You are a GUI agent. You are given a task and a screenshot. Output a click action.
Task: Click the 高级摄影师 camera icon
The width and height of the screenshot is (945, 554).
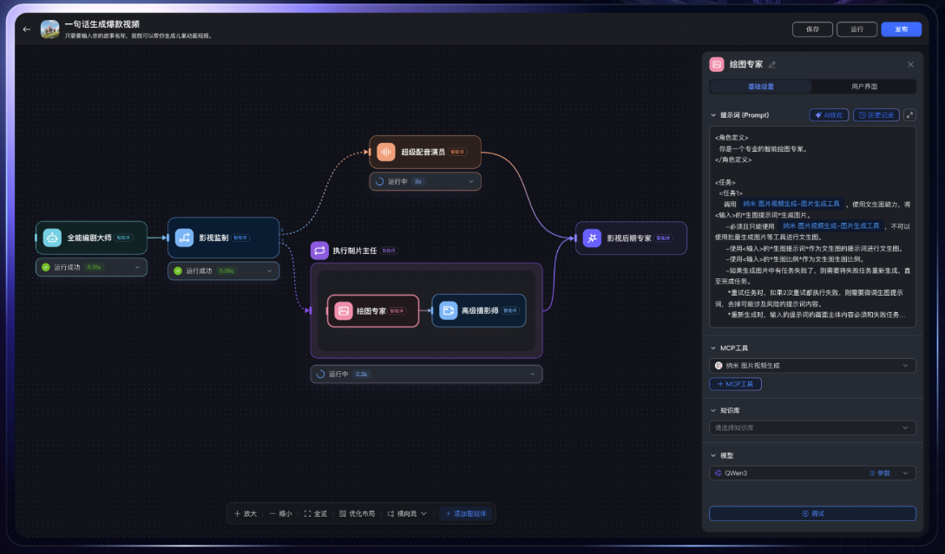pos(448,310)
